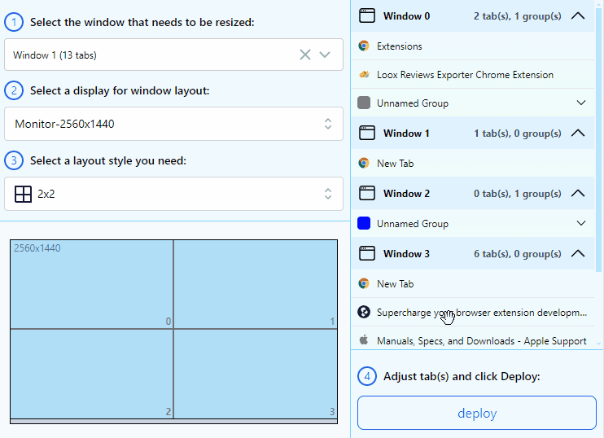Expand the blue Unnamed Group in Window 2
This screenshot has height=438, width=604.
581,223
